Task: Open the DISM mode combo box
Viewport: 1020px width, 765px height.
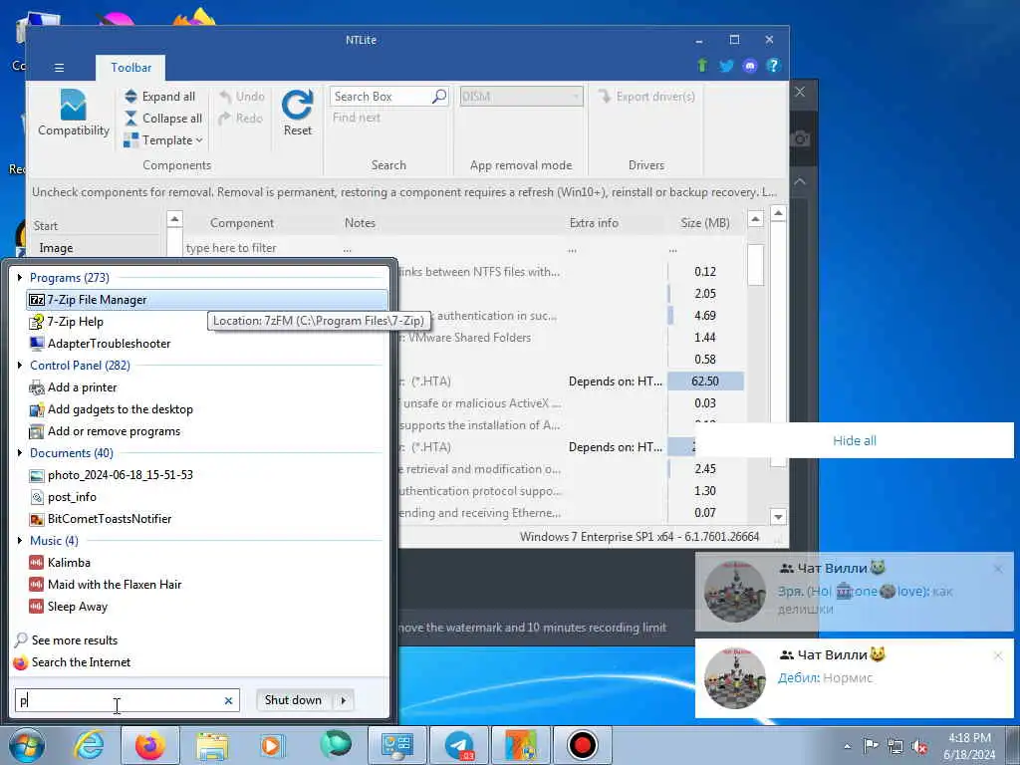Action: [x=521, y=97]
